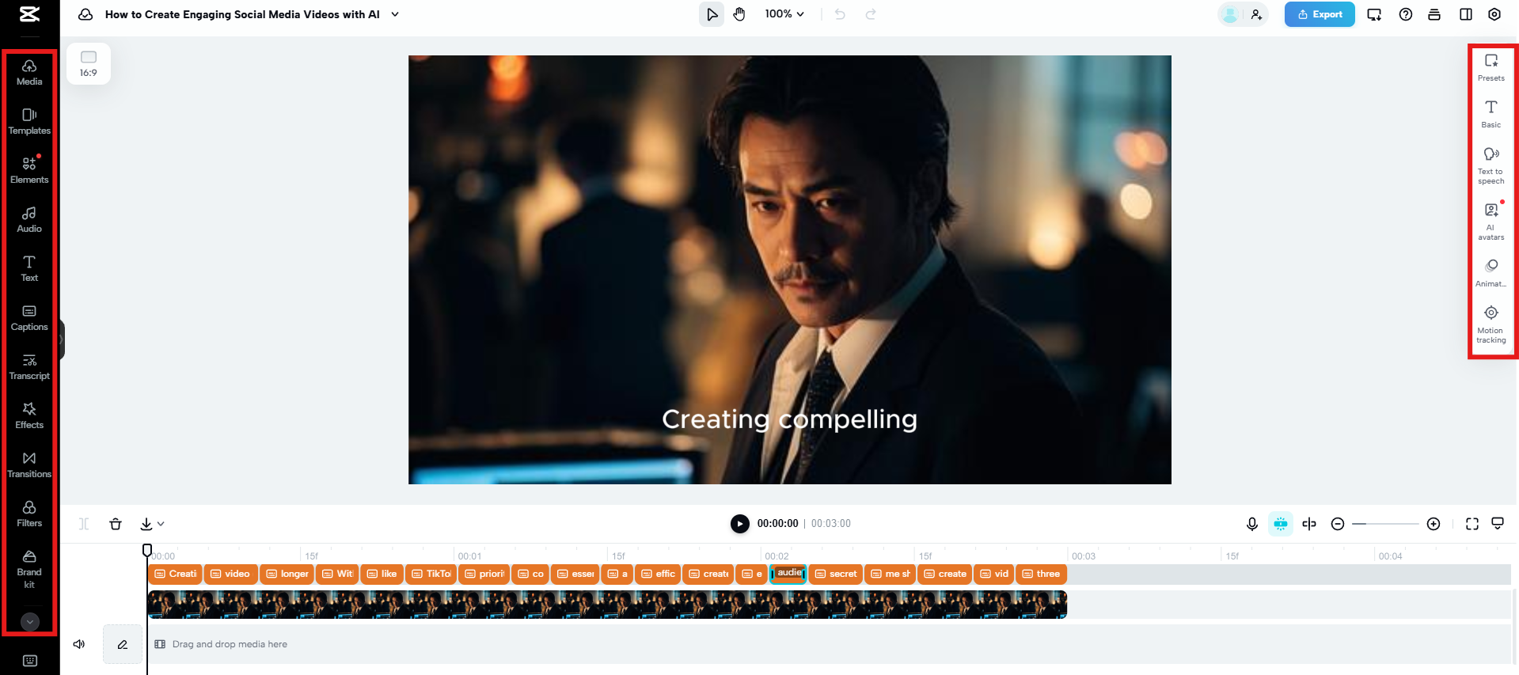This screenshot has width=1519, height=675.
Task: Open the user account avatar
Action: click(x=1230, y=14)
